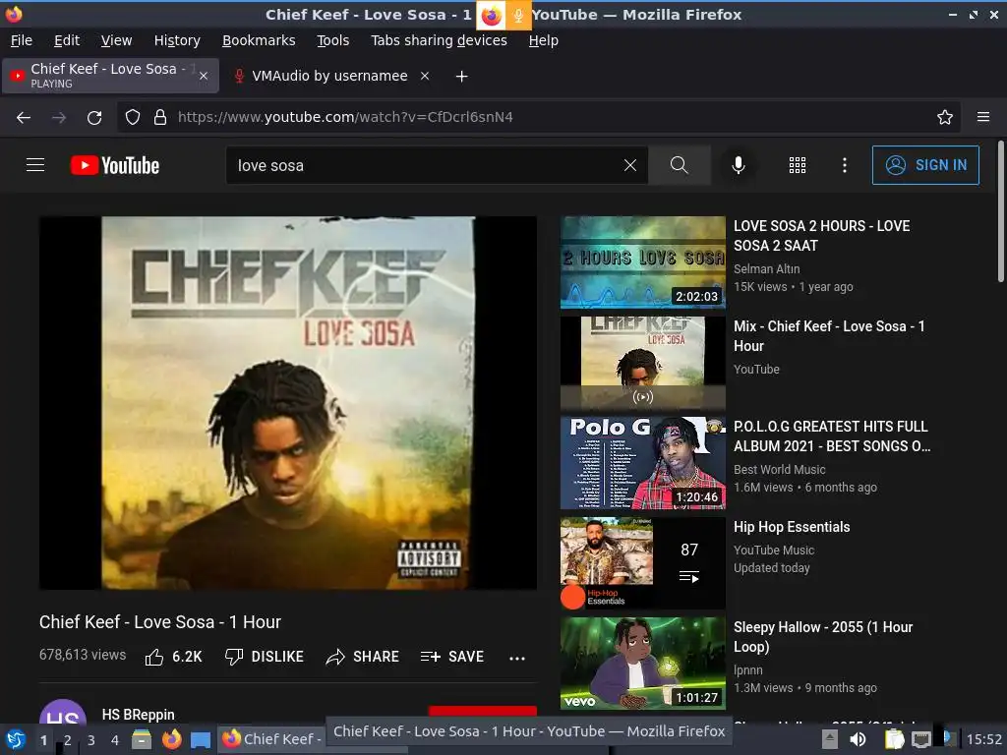View site security lock info

(x=160, y=117)
